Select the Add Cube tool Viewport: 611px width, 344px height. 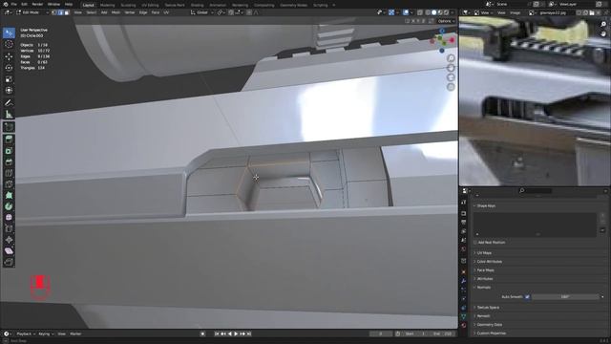(9, 127)
